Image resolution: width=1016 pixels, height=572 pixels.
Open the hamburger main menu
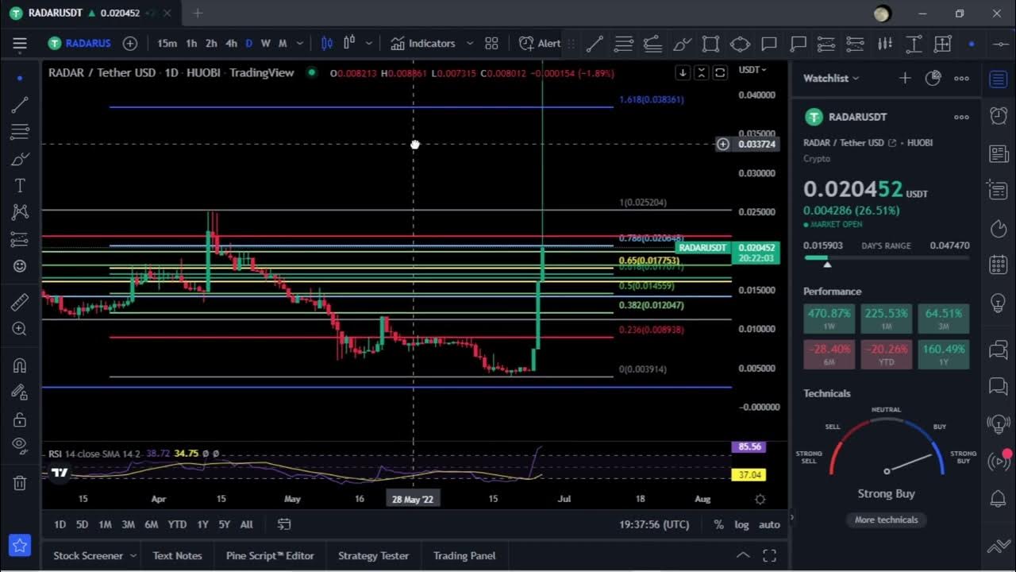(20, 44)
